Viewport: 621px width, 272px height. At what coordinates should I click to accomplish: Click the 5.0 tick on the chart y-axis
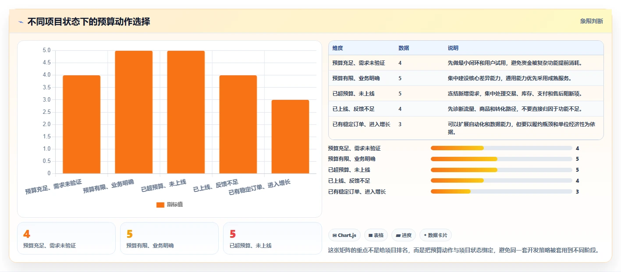(46, 50)
